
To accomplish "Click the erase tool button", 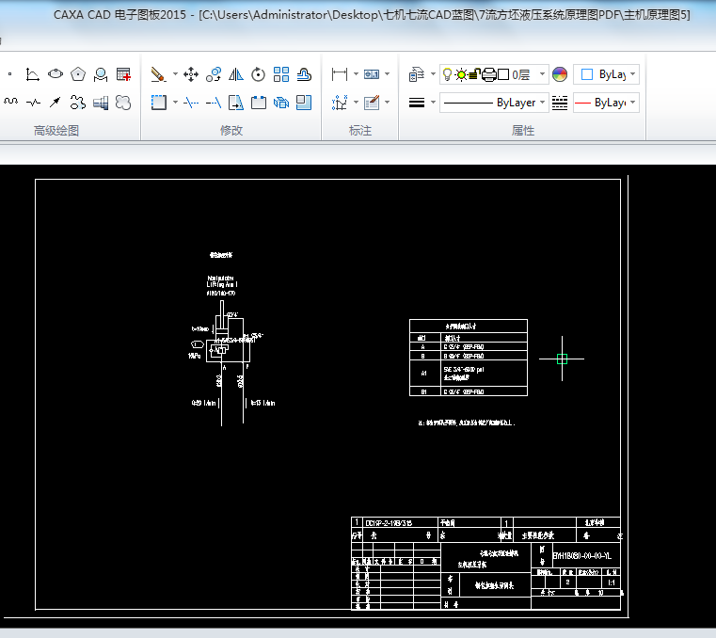I will point(158,74).
